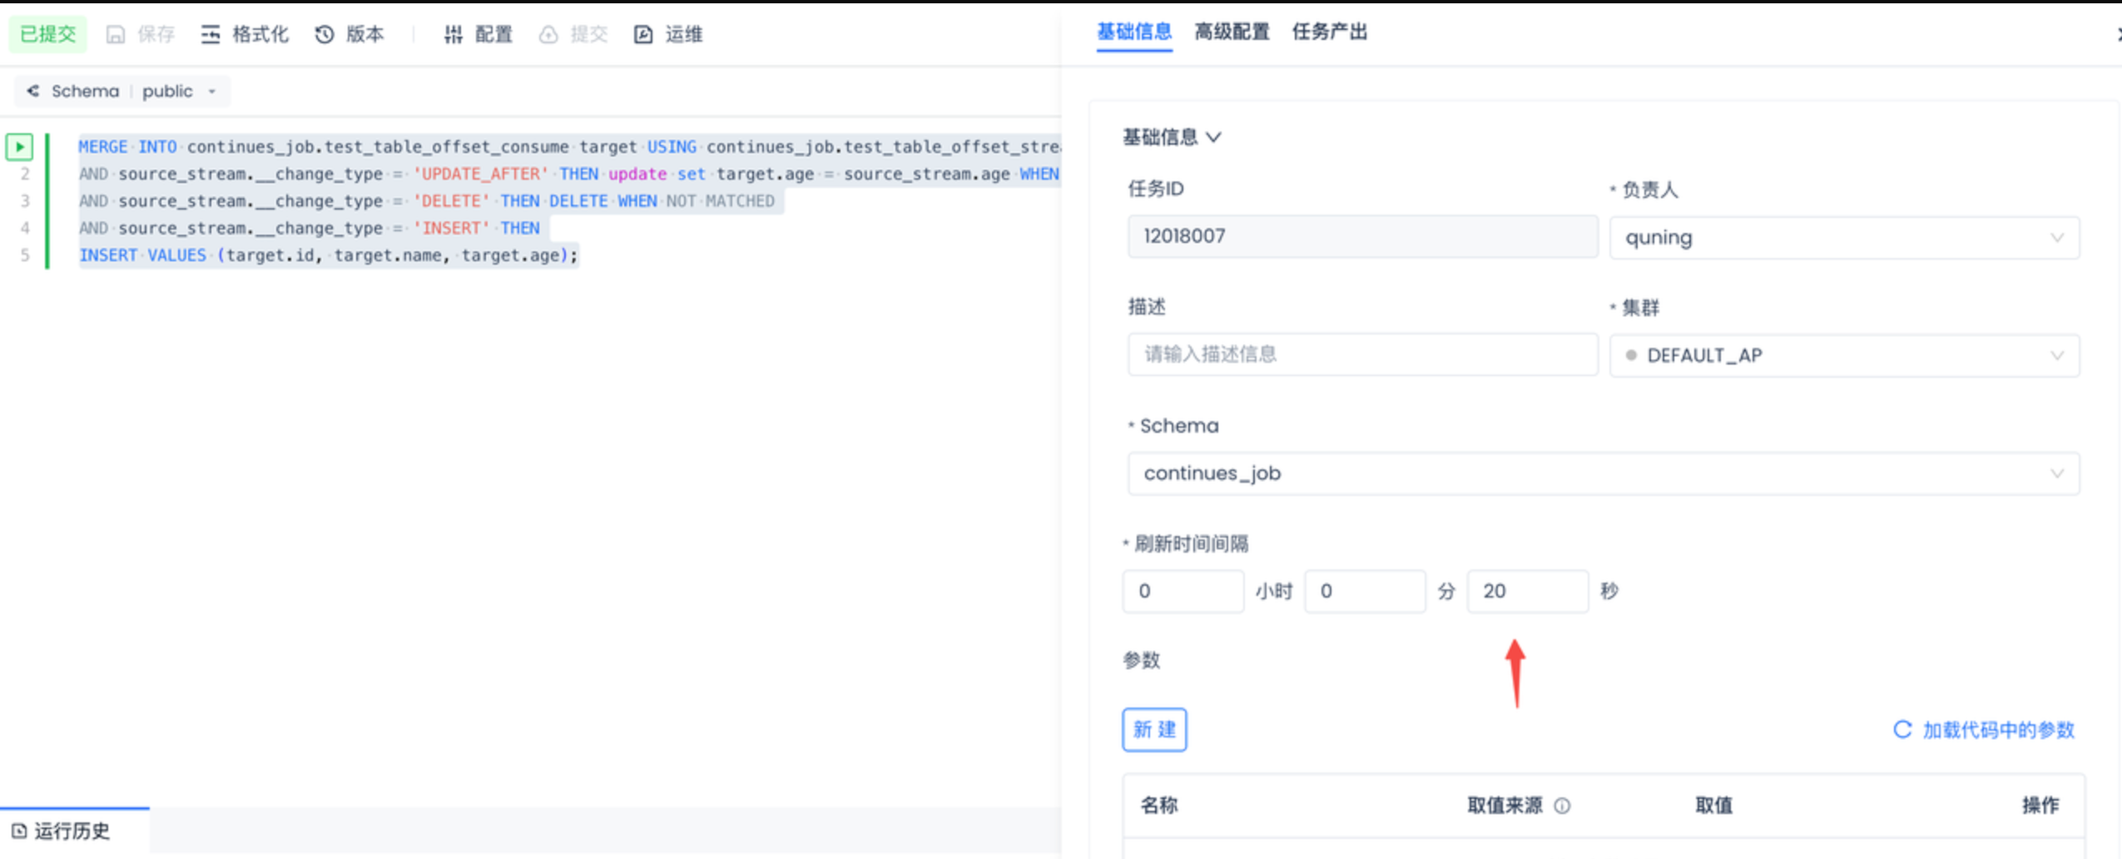Click the format (格式化) toolbar icon
This screenshot has height=859, width=2122.
(211, 34)
